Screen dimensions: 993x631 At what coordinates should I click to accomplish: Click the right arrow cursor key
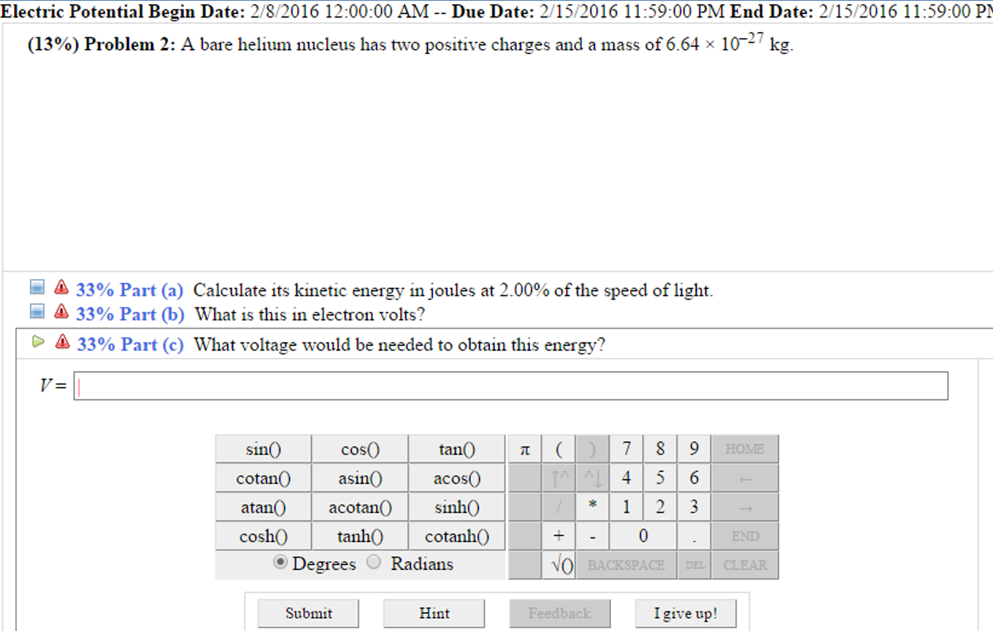coord(745,507)
